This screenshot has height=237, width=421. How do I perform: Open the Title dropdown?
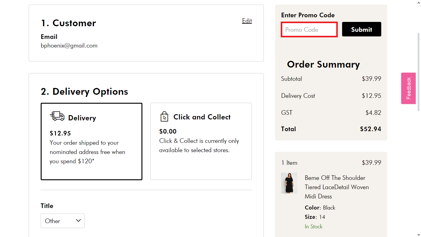(x=63, y=221)
